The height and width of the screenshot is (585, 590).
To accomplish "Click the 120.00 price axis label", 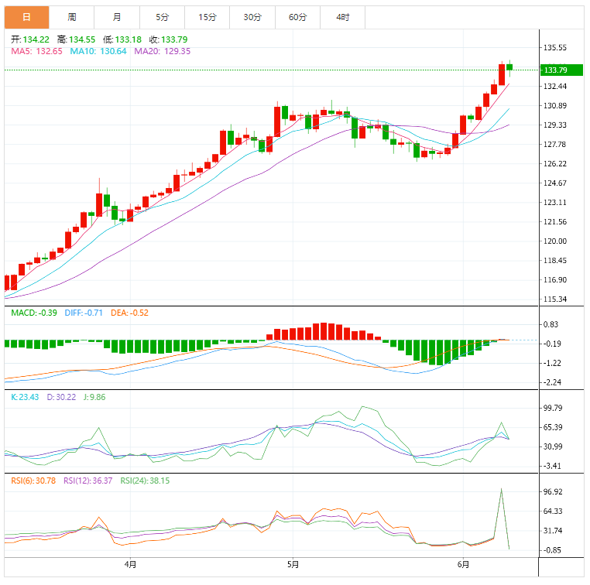I will pos(555,241).
